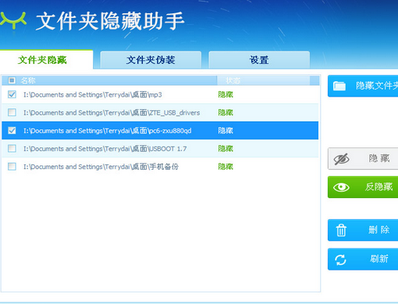
Task: Uncheck the pc6-zxu880qd folder checkbox
Action: click(12, 130)
